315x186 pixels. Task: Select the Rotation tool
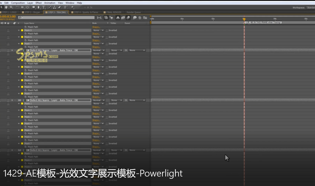[18, 7]
